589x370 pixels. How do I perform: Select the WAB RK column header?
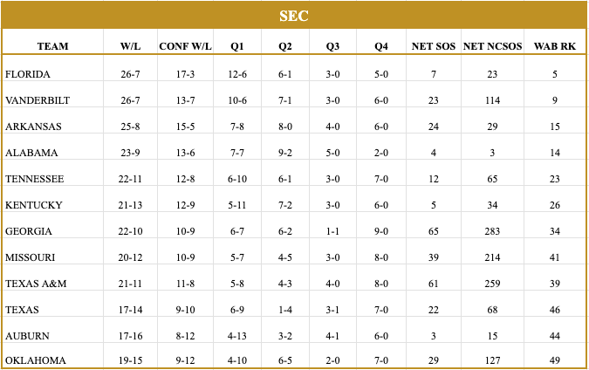[x=555, y=45]
